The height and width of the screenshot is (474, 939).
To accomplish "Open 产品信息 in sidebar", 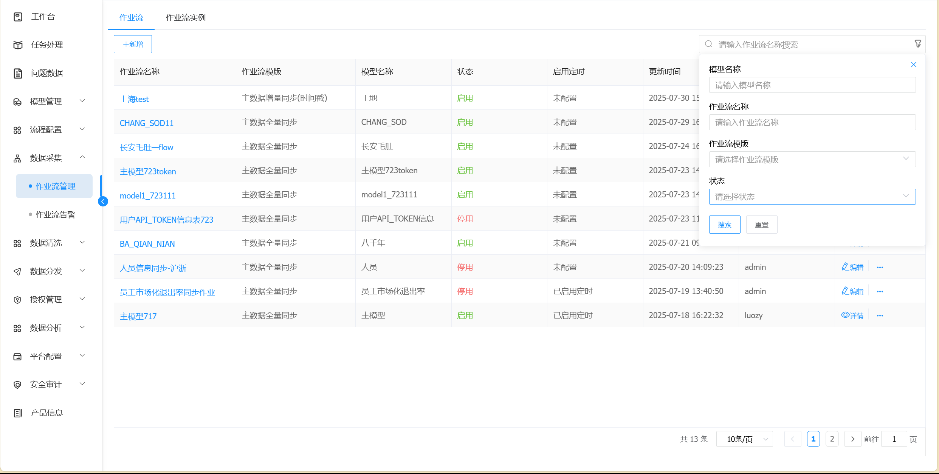I will pyautogui.click(x=47, y=413).
